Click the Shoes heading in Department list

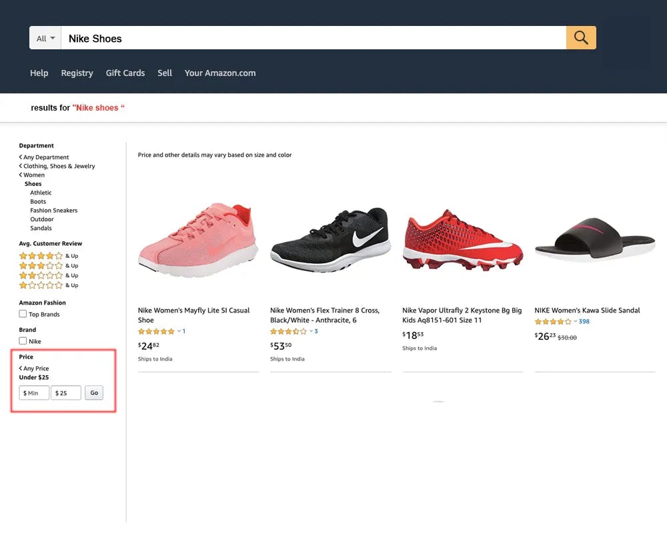tap(33, 184)
